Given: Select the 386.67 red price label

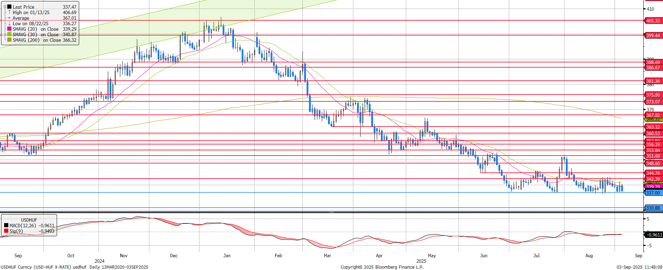Looking at the screenshot, I should click(x=653, y=68).
